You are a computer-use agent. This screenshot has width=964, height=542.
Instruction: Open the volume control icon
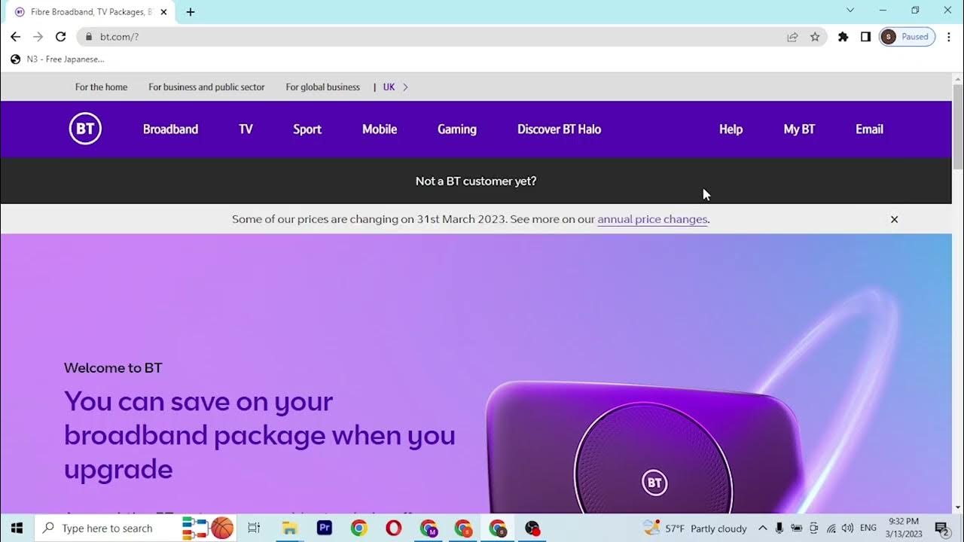847,528
